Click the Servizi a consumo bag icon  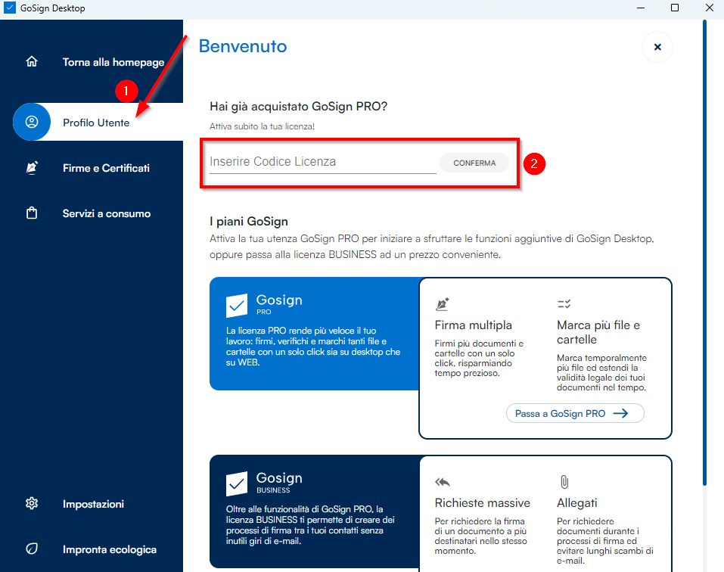32,213
